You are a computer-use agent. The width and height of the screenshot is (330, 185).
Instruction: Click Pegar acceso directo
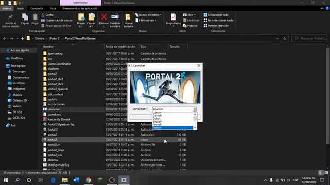click(x=56, y=25)
